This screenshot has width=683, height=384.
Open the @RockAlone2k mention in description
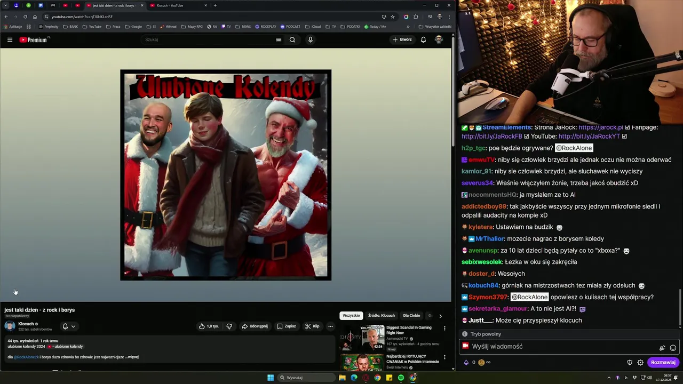pos(26,357)
